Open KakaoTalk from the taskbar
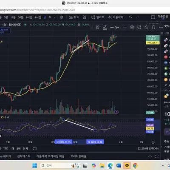The image size is (170, 170). pos(127,165)
